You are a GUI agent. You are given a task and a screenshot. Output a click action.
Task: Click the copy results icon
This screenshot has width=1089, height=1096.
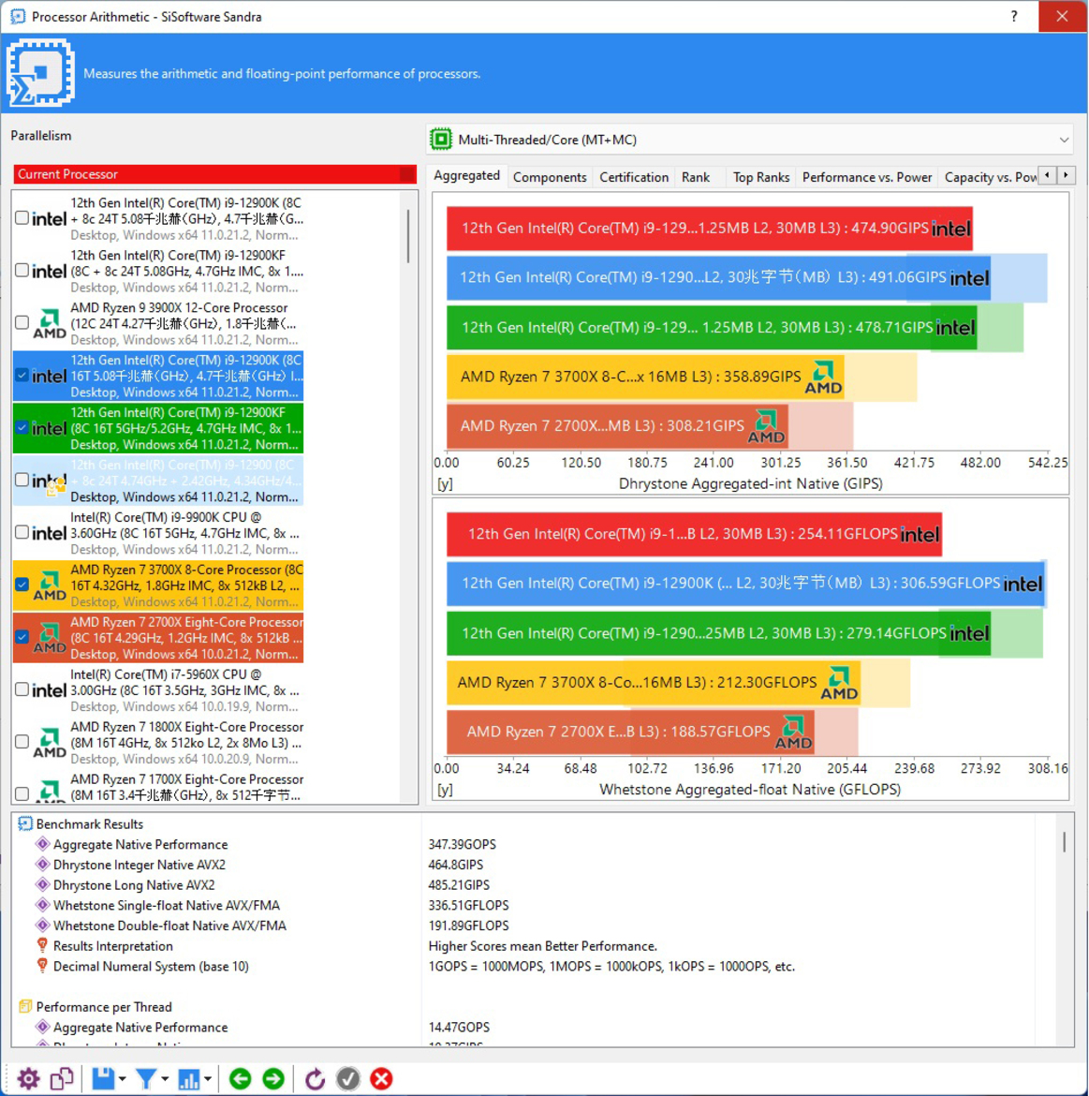click(x=62, y=1078)
